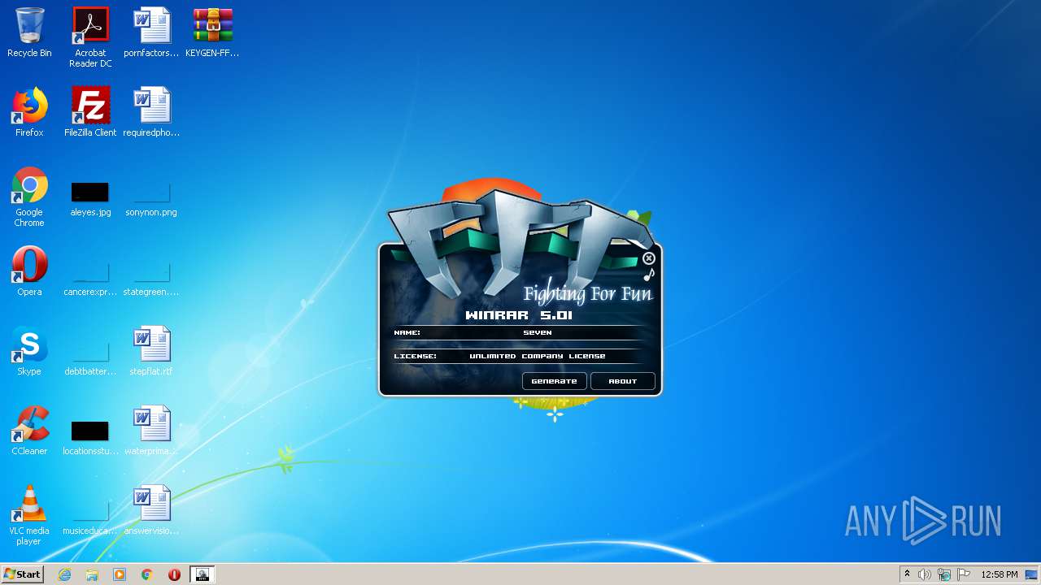This screenshot has width=1041, height=585.
Task: Select the musiceduca file icon
Action: [90, 518]
